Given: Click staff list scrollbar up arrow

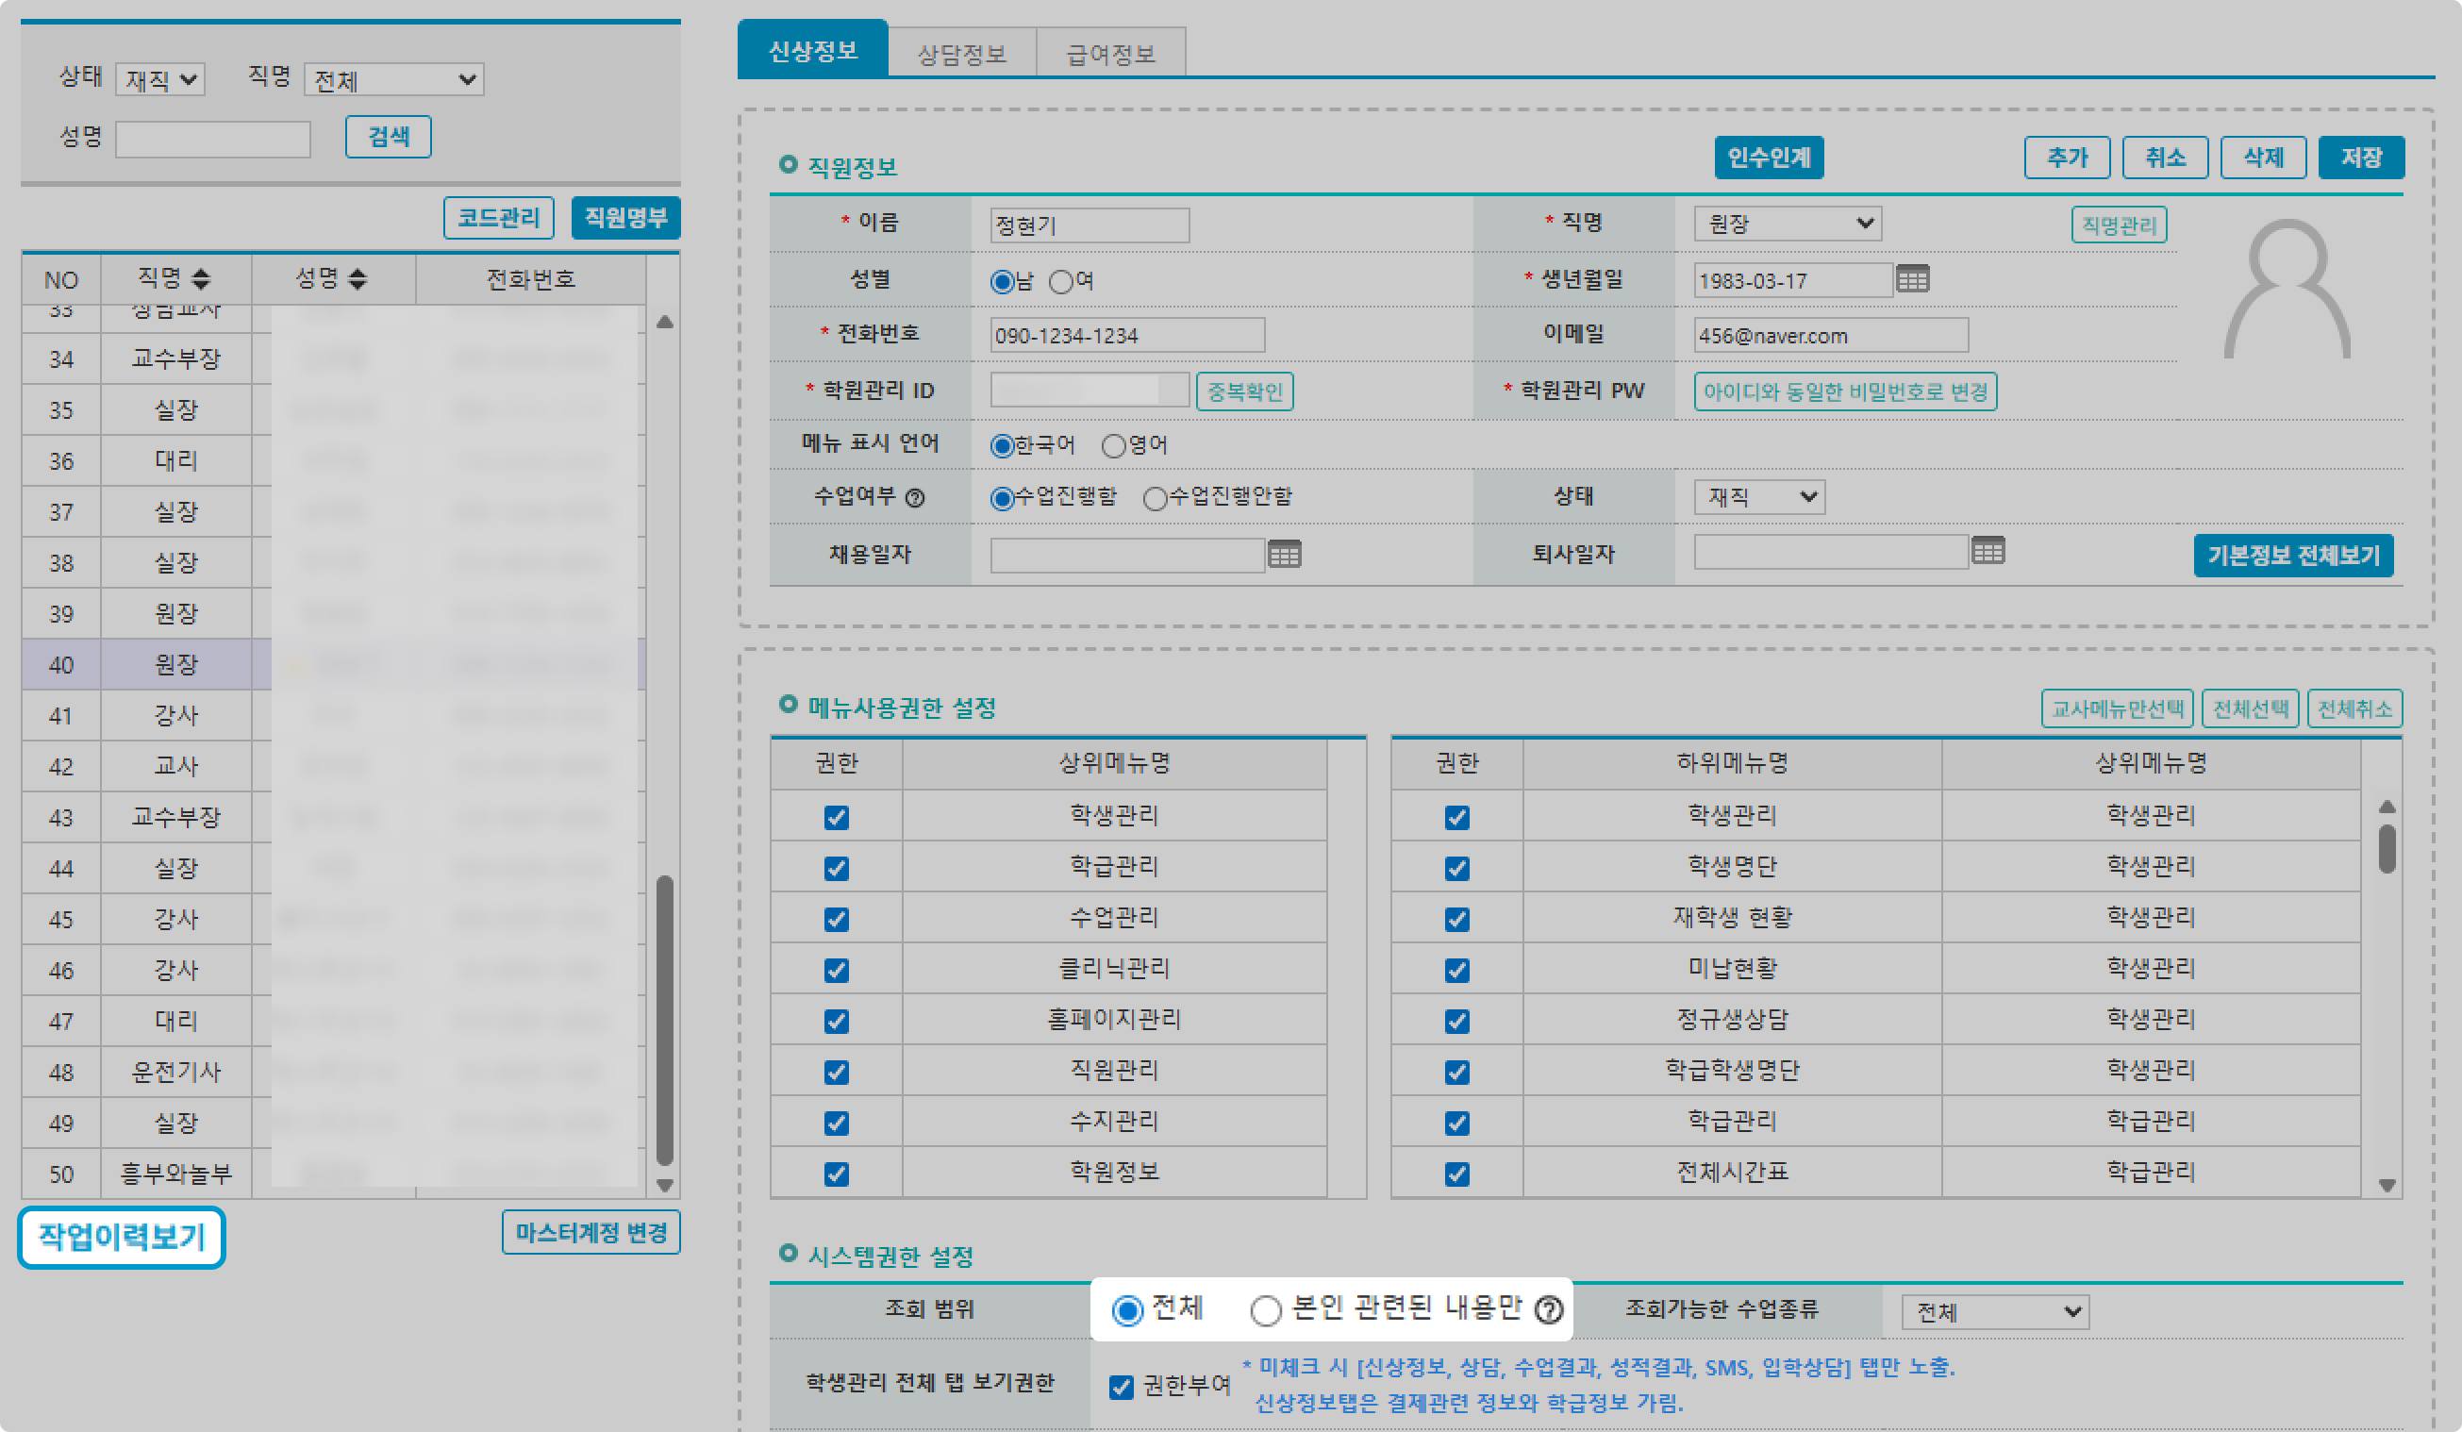Looking at the screenshot, I should click(x=664, y=322).
